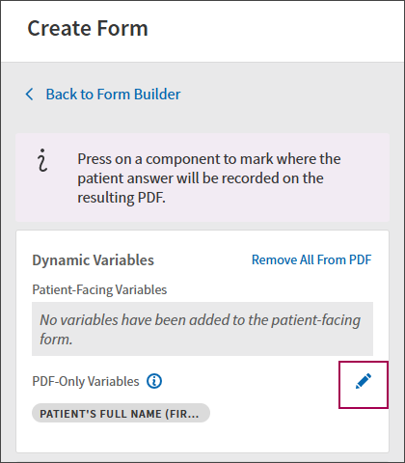405x463 pixels.
Task: Select the Patient's Full Name variable chip
Action: [x=121, y=413]
